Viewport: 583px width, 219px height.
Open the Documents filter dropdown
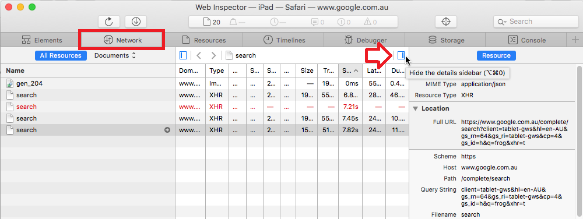115,56
